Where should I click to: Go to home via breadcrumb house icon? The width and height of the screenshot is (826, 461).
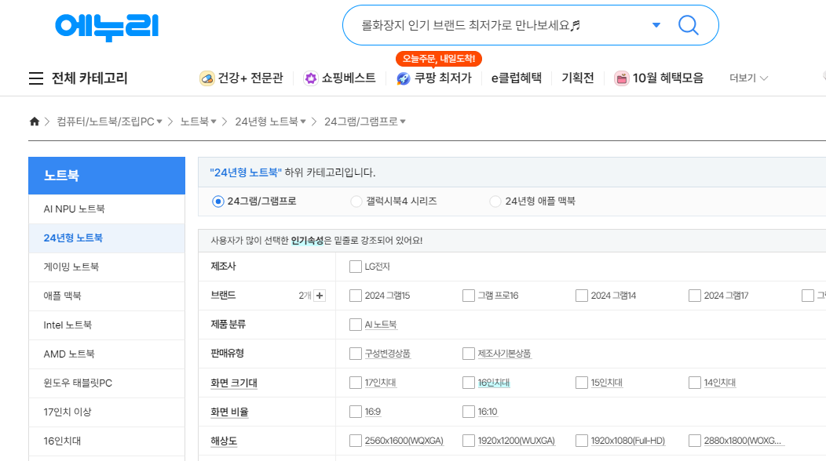pos(35,122)
